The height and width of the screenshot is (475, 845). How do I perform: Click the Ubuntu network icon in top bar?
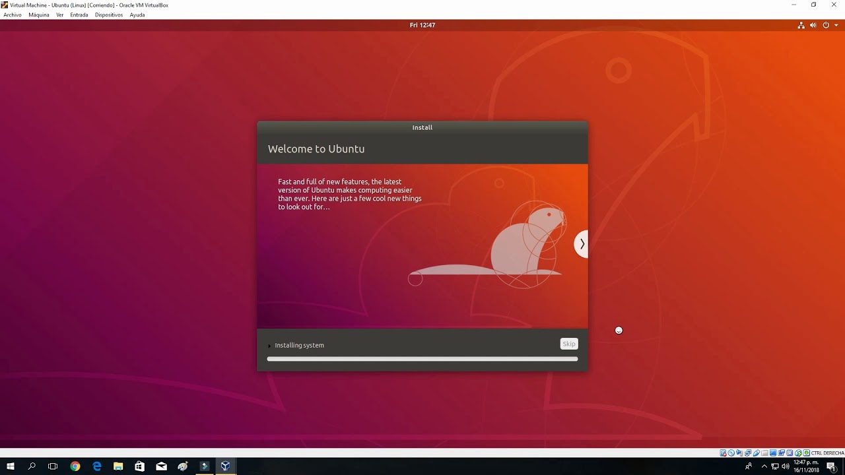click(801, 25)
